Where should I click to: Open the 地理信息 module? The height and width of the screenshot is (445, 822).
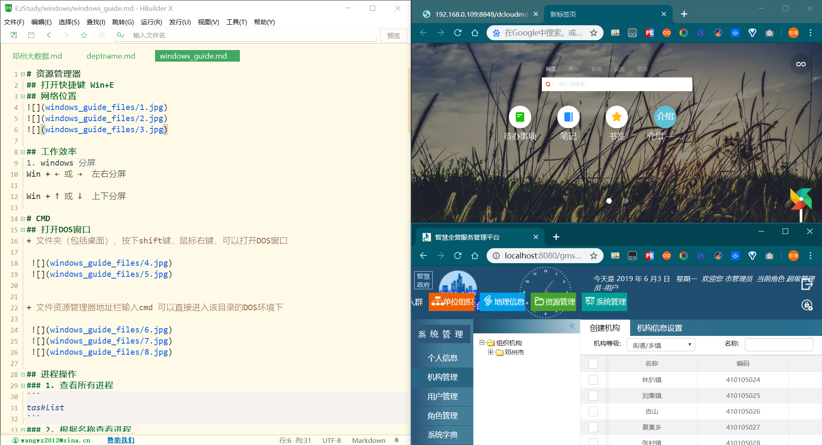tap(503, 302)
